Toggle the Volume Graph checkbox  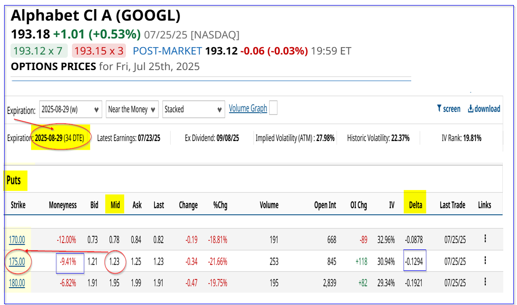click(x=273, y=108)
